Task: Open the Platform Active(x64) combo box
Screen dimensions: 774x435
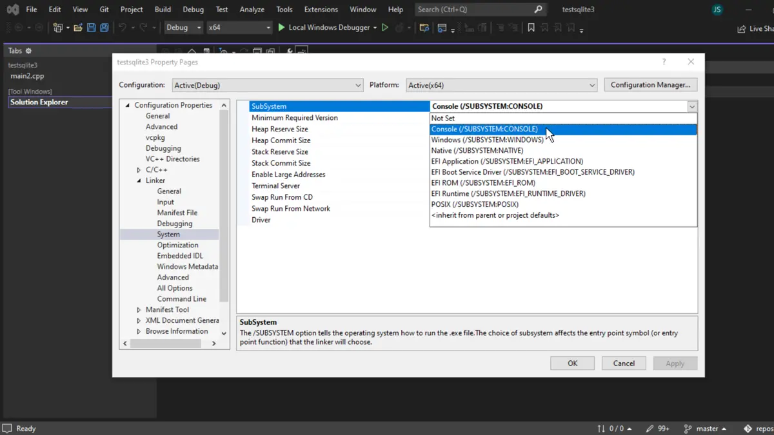Action: pos(502,85)
